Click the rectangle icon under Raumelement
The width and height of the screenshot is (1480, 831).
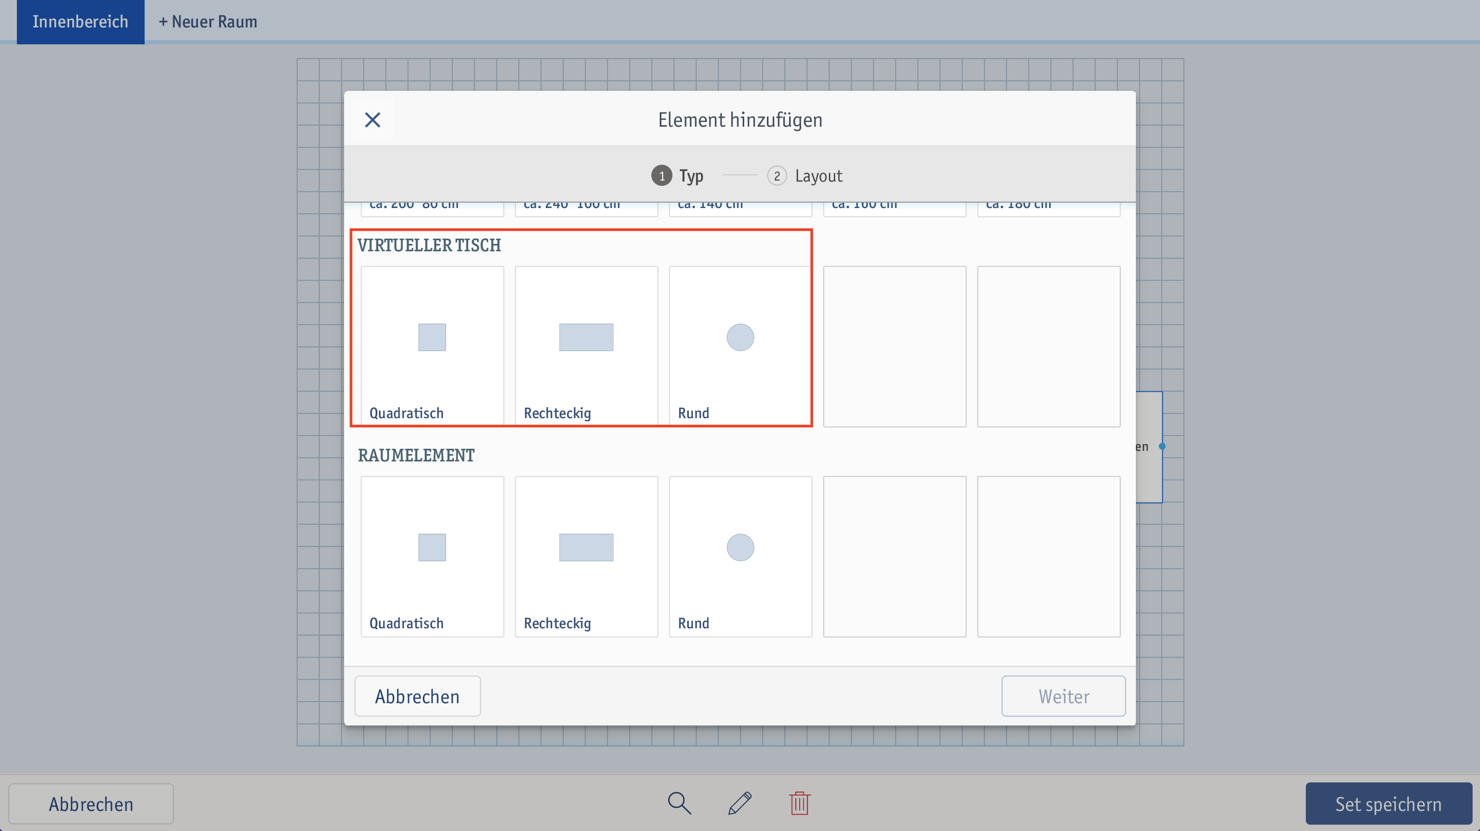[x=586, y=547]
